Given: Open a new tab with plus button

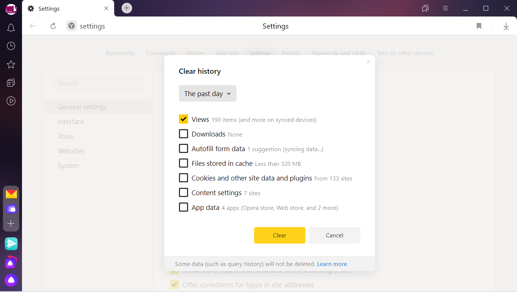Looking at the screenshot, I should [127, 8].
